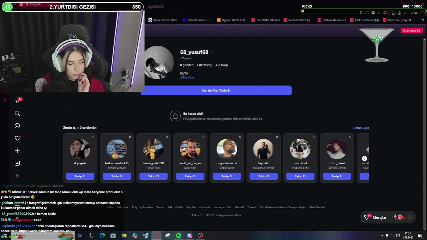Click the create new post plus icon
This screenshot has width=427, height=240.
[x=17, y=151]
